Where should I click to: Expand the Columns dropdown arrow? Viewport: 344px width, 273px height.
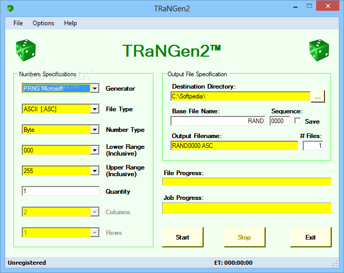[95, 212]
